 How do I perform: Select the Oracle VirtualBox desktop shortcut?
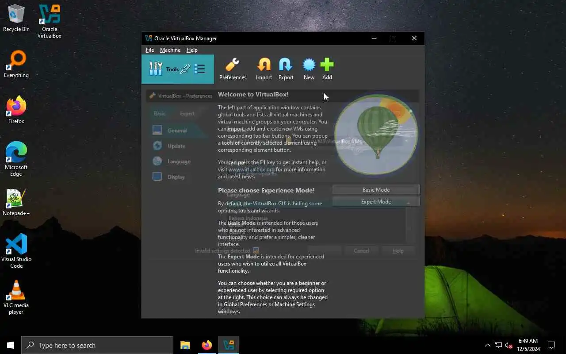pos(50,21)
